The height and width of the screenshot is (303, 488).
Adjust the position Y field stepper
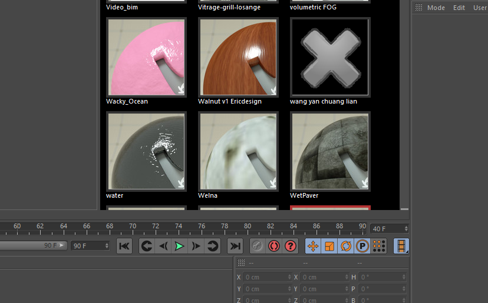[x=289, y=289]
